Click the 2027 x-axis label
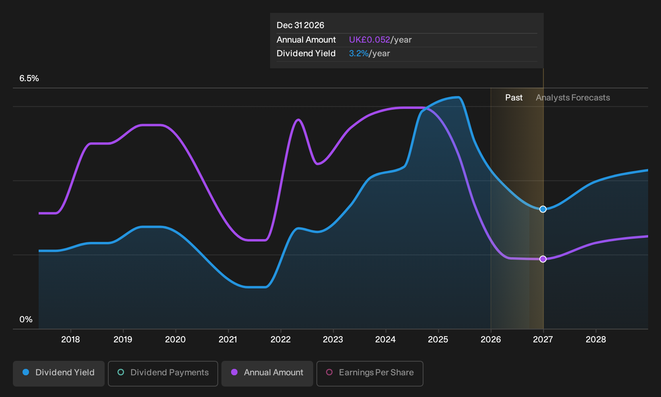The height and width of the screenshot is (397, 661). [x=543, y=340]
